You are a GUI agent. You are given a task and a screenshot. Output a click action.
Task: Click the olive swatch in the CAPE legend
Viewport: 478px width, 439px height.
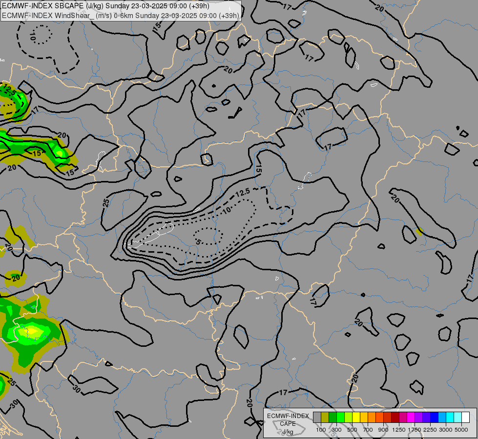pos(325,418)
